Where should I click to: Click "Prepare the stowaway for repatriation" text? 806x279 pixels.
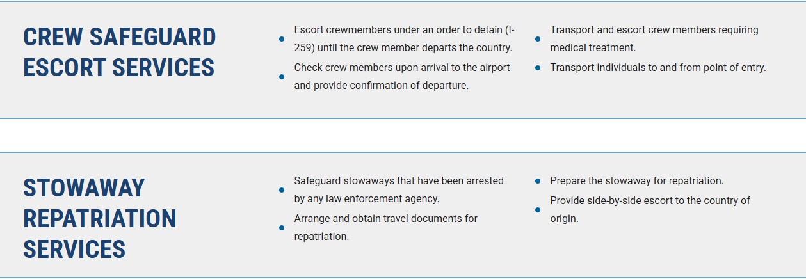636,181
